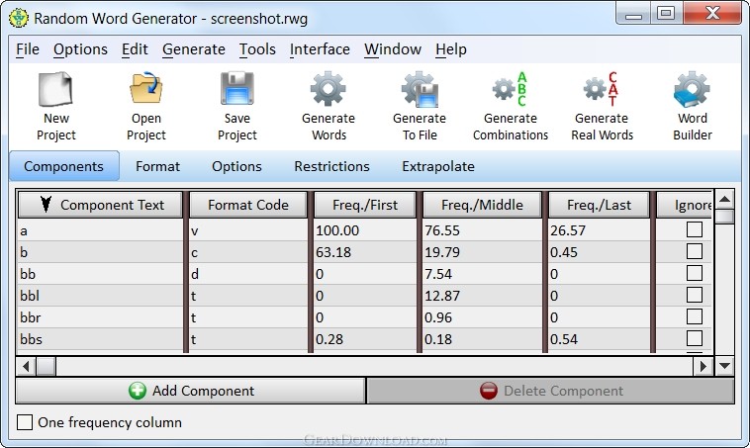Click the application icon in the title bar
750x448 pixels.
tap(19, 18)
